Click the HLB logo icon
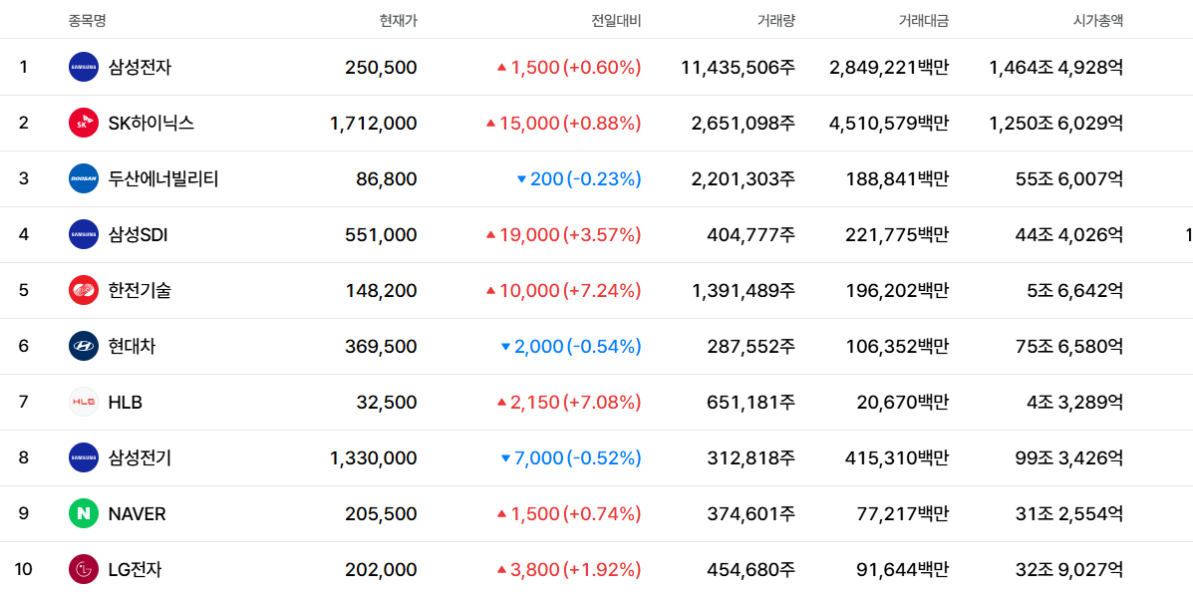Image resolution: width=1193 pixels, height=595 pixels. pyautogui.click(x=84, y=402)
